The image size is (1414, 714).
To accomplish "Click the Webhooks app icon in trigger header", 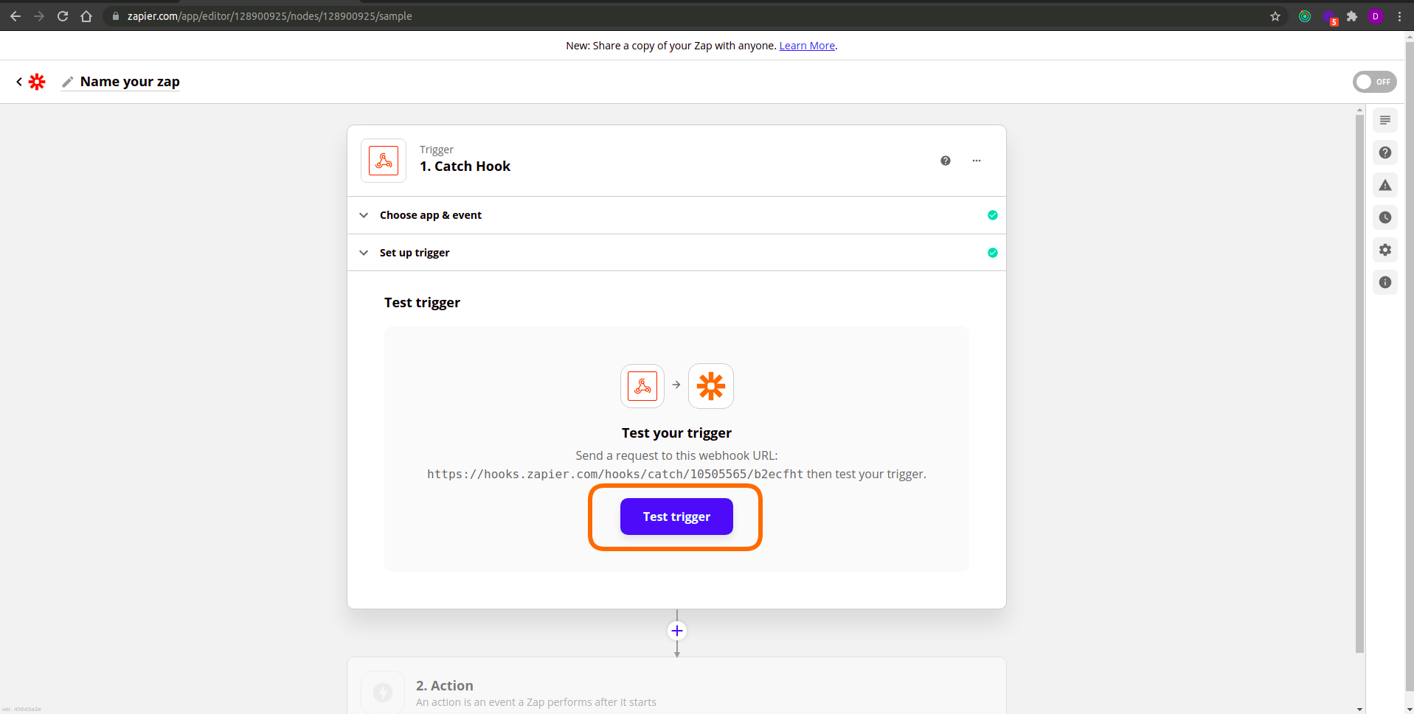I will coord(384,161).
